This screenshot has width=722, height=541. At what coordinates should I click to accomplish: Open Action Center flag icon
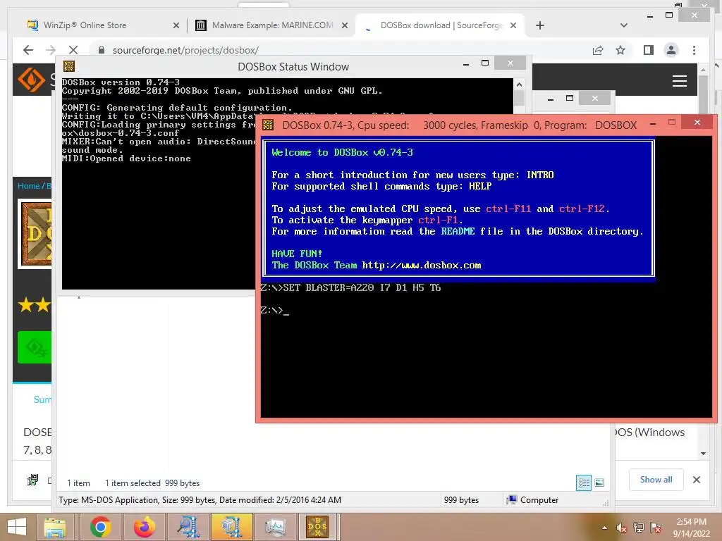656,528
